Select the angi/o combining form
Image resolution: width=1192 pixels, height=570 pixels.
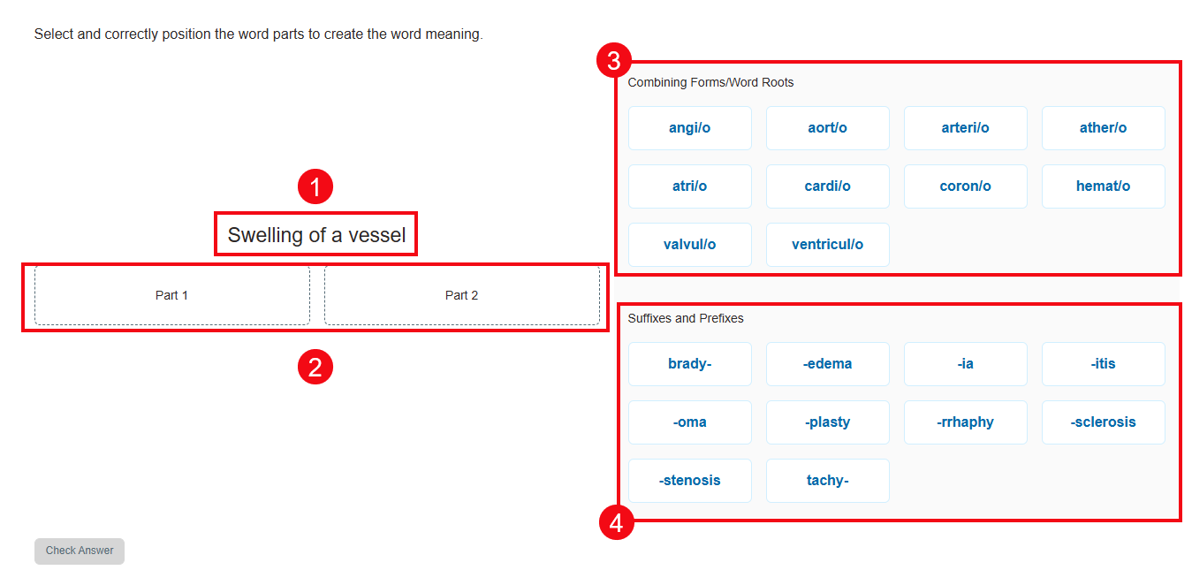click(689, 128)
